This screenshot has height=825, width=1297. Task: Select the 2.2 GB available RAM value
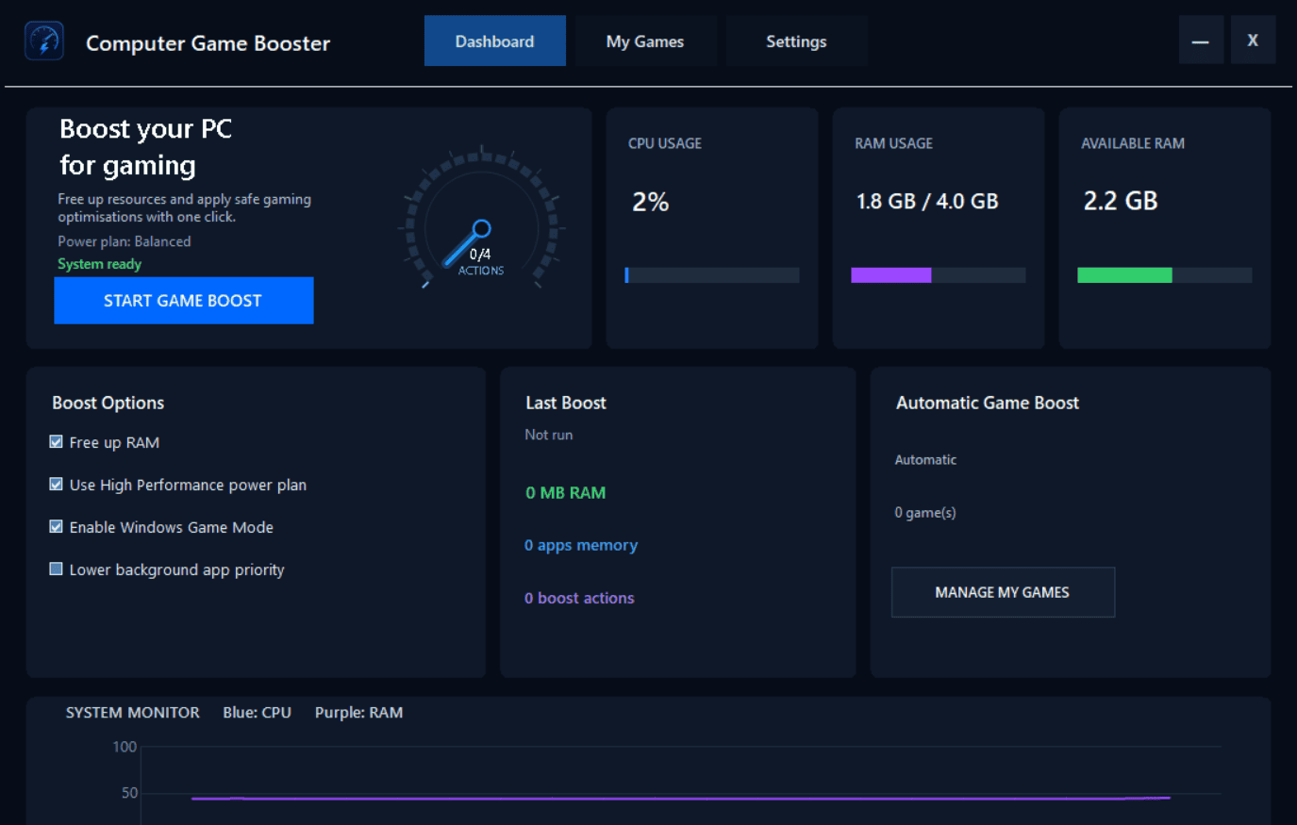tap(1121, 201)
